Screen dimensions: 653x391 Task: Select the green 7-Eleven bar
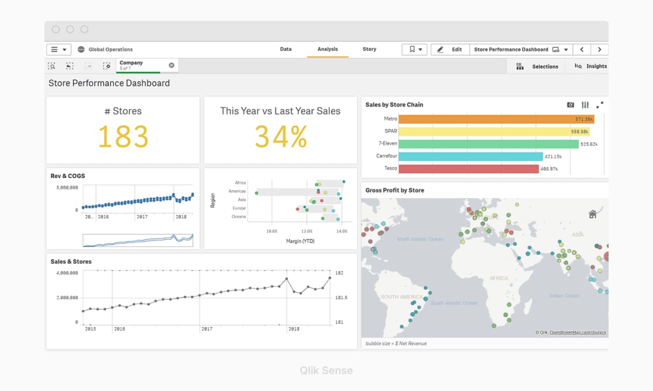pos(488,144)
